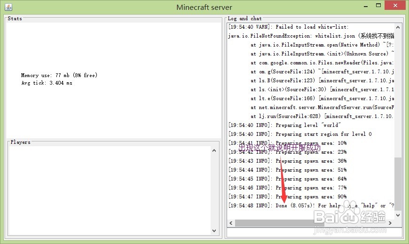Click the 'Preparing level "world"' log line
This screenshot has height=244, width=409.
pyautogui.click(x=284, y=125)
